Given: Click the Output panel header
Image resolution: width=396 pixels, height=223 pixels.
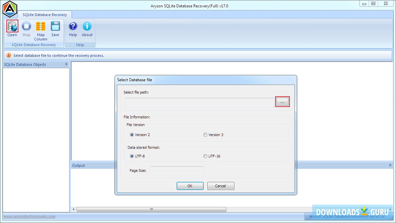Looking at the screenshot, I should point(78,165).
